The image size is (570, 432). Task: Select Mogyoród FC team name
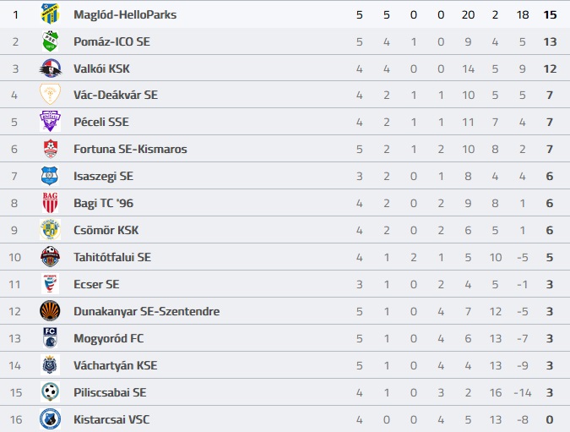[108, 338]
